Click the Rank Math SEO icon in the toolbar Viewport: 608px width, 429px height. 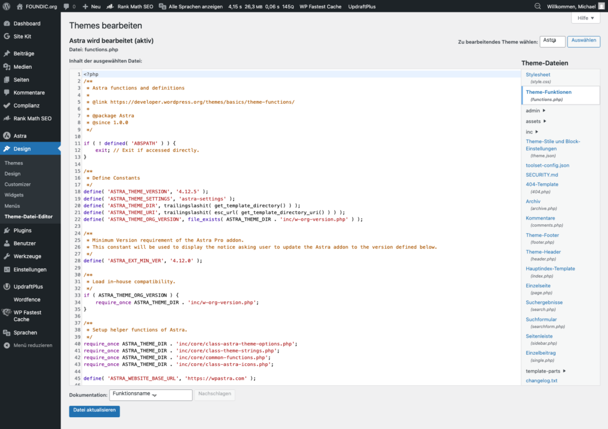coord(111,7)
